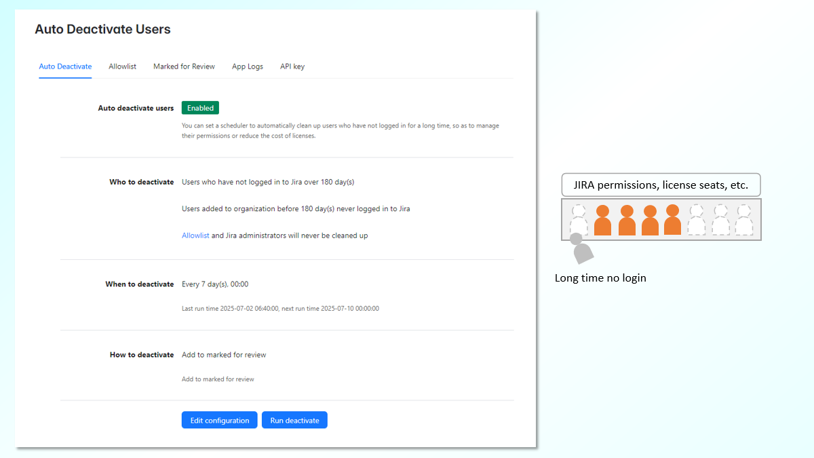Switch to the Allowlist tab
The image size is (814, 458).
coord(122,66)
